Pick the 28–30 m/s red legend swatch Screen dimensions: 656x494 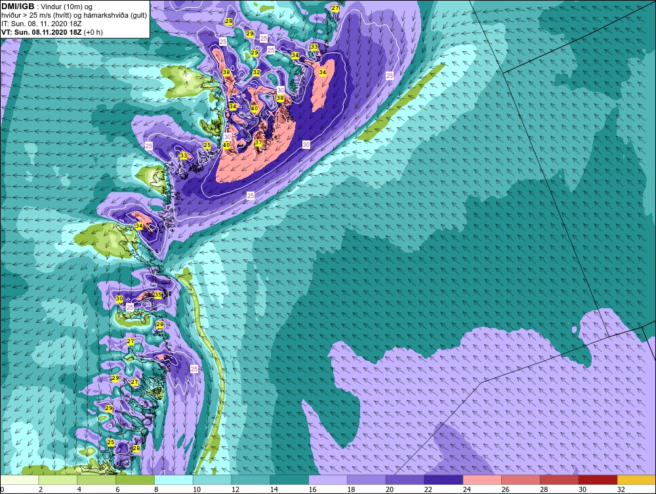(x=559, y=480)
